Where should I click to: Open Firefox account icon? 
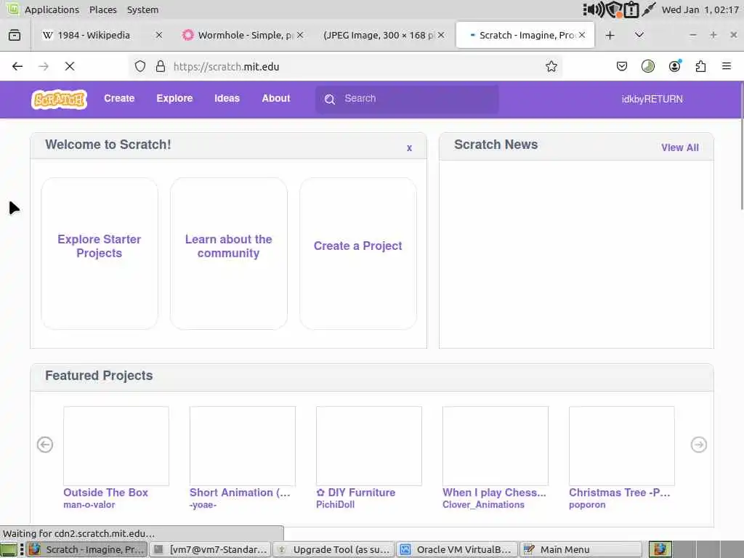pos(674,66)
